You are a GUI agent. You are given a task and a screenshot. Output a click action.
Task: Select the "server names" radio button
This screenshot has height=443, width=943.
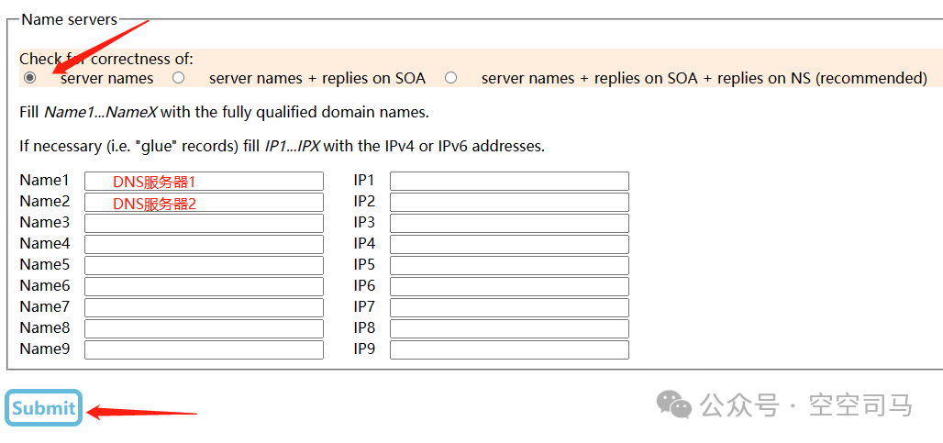click(29, 78)
